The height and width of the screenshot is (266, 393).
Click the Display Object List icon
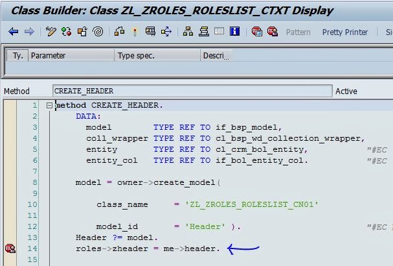point(166,32)
